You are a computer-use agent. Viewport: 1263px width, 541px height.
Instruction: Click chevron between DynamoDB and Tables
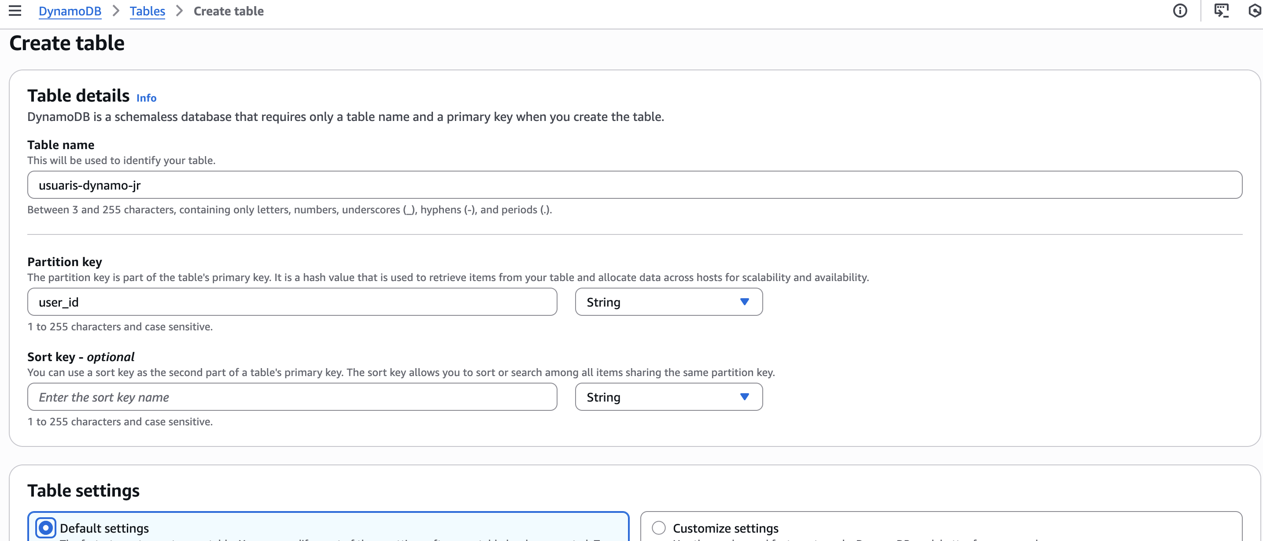pos(116,11)
